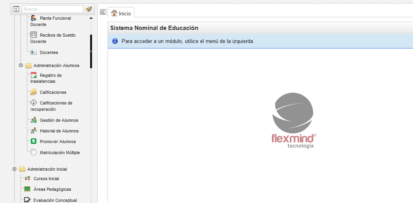413x203 pixels.
Task: Open Matriculación Múltiple
Action: pyautogui.click(x=60, y=153)
